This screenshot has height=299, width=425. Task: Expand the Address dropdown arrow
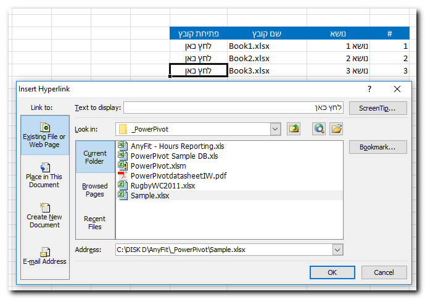tap(337, 250)
